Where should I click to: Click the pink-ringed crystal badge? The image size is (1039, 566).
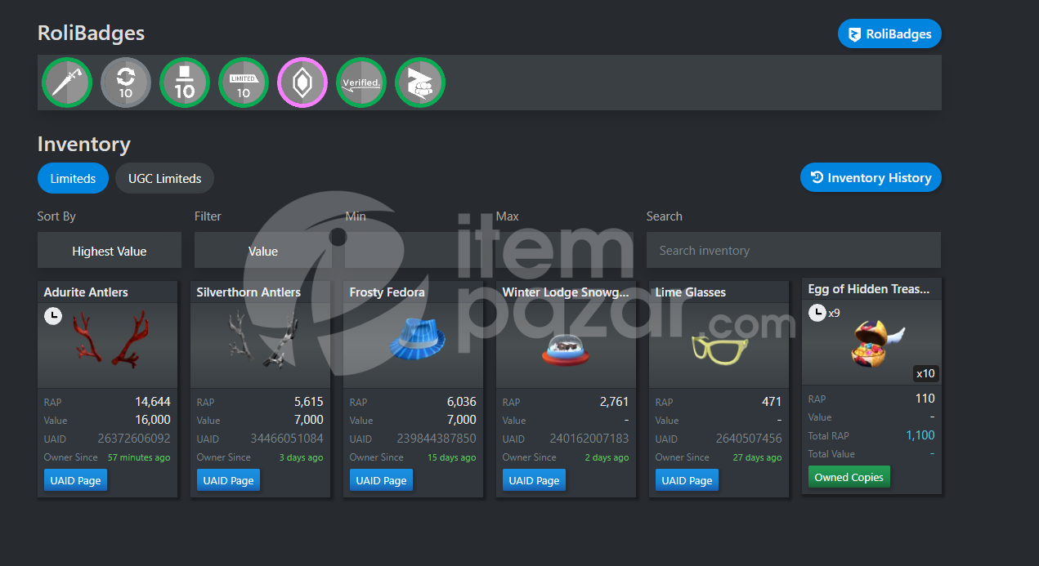click(302, 82)
